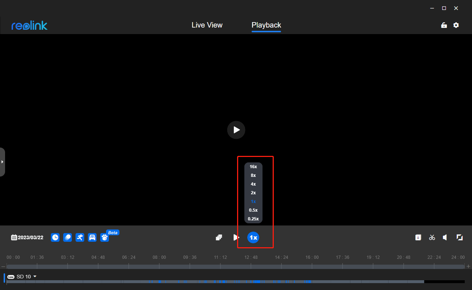Click the scissors clip video icon
The image size is (472, 290).
click(x=432, y=237)
